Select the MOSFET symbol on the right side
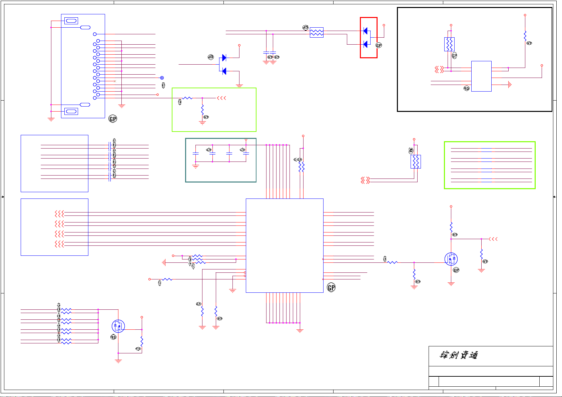The height and width of the screenshot is (397, 562). (451, 259)
